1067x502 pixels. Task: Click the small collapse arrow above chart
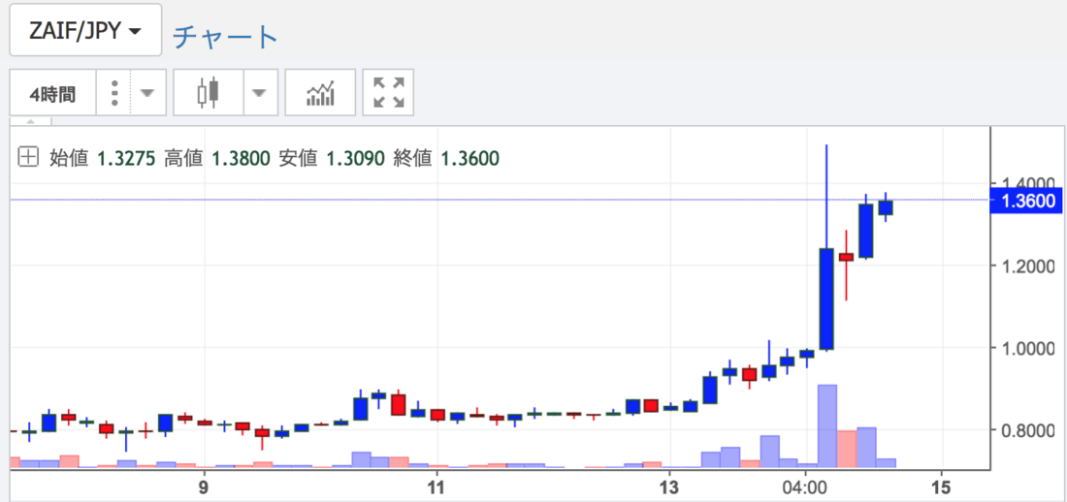(x=30, y=122)
